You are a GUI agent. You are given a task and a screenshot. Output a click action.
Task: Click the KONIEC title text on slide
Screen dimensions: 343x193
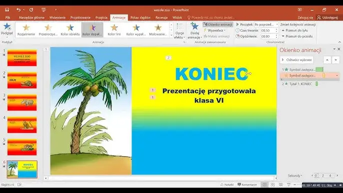point(211,74)
